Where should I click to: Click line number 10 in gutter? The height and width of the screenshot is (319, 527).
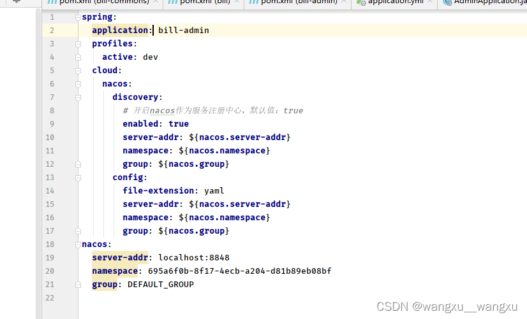click(50, 138)
